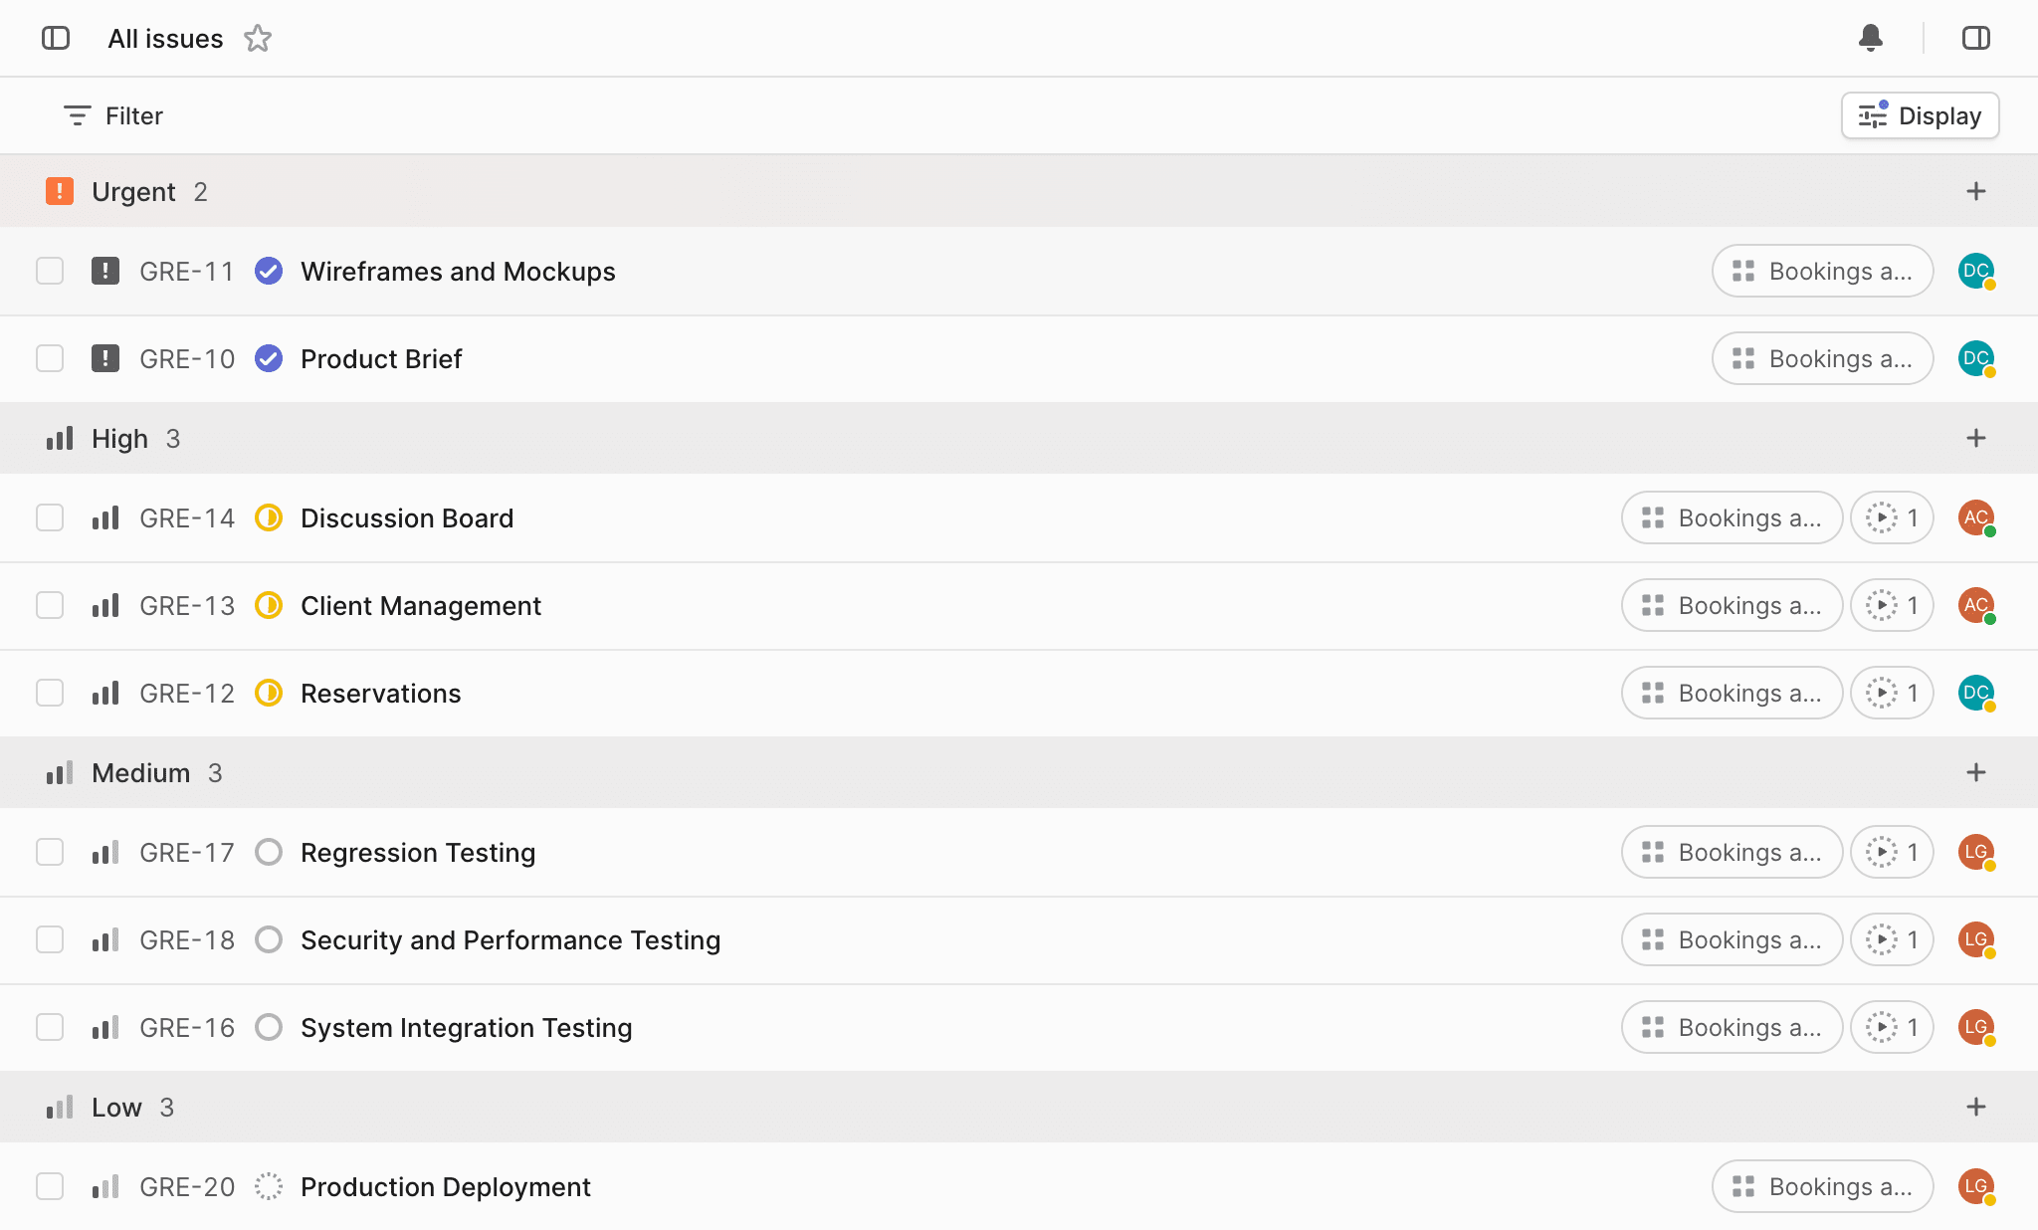Open AC assignee avatar on Discussion Board
The image size is (2038, 1230).
click(1976, 517)
